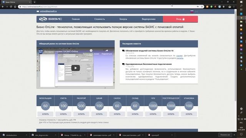Buy the РАСКРОЙ module
The height and width of the screenshot is (138, 246).
[81, 114]
